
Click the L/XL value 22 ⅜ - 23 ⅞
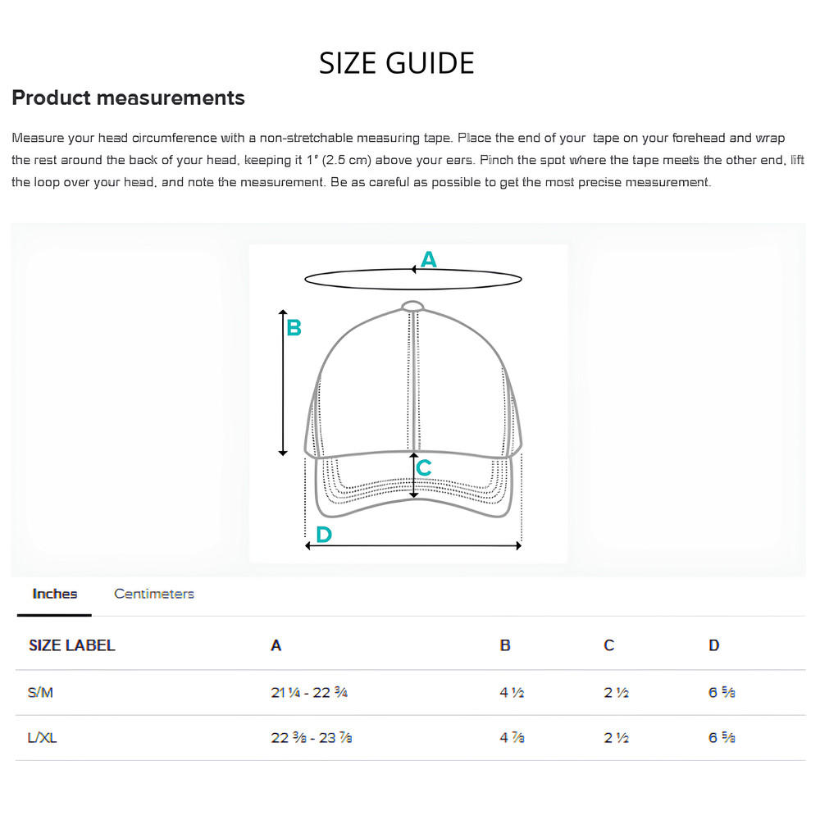312,737
